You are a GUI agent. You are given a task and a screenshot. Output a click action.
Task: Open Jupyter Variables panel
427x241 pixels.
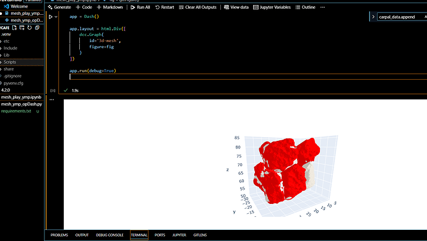coord(272,7)
